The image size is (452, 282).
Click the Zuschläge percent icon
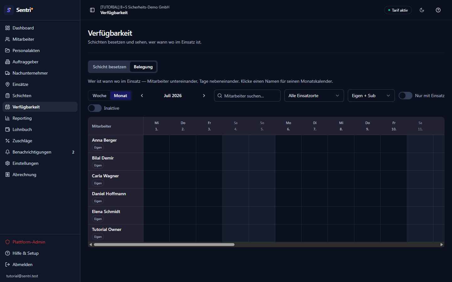pyautogui.click(x=8, y=141)
